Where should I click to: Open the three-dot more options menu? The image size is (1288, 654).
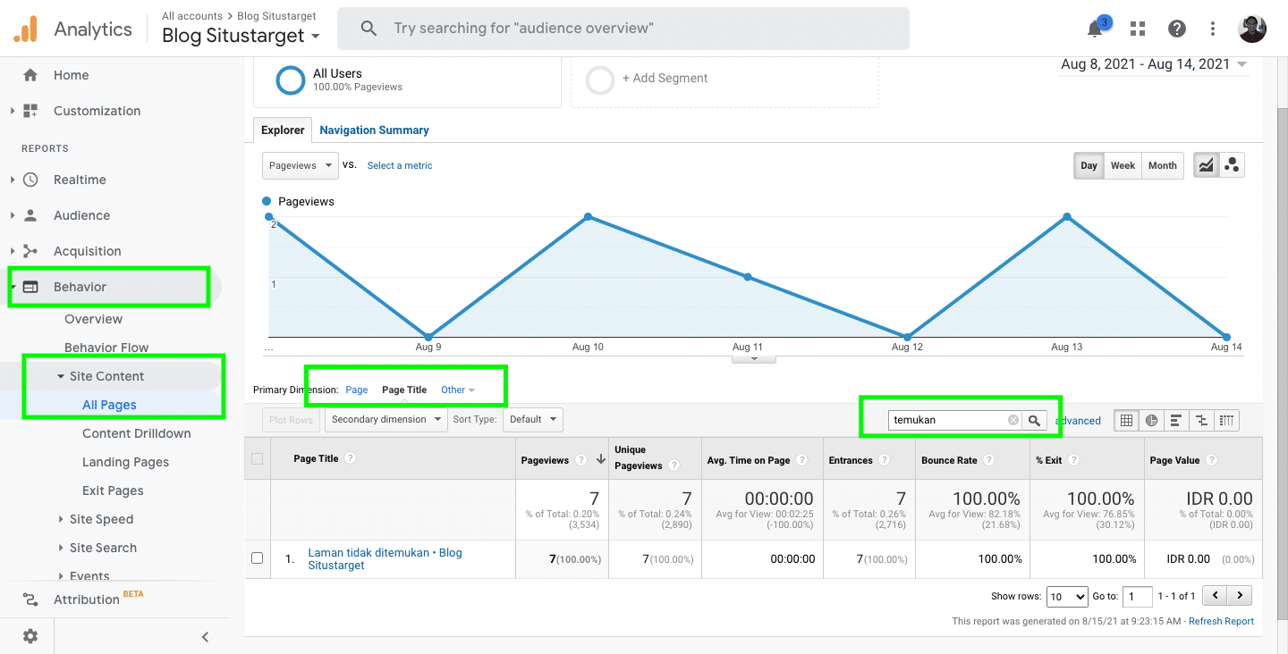click(1213, 29)
